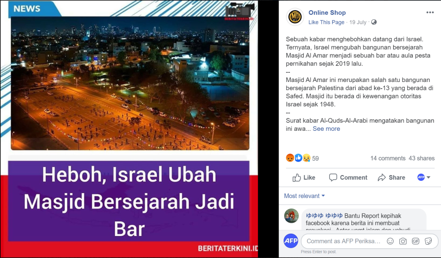This screenshot has width=441, height=258.
Task: Click the commenter's profile picture
Action: point(291,216)
